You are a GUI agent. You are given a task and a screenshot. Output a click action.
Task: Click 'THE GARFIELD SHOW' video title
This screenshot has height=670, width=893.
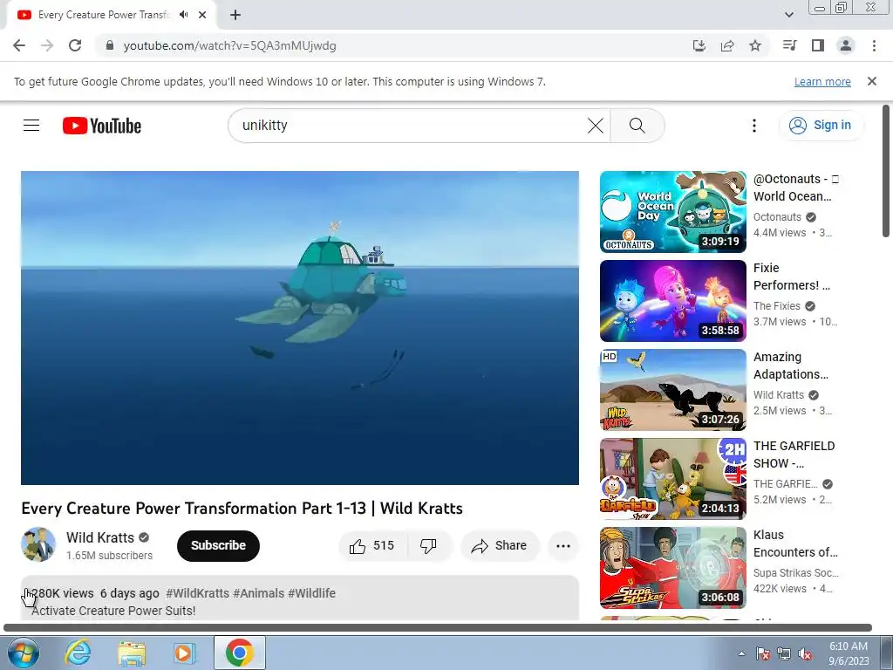tap(794, 454)
